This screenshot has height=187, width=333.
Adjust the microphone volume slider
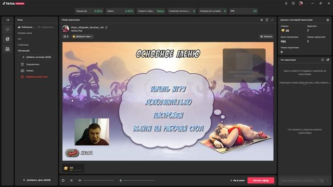[x=139, y=180]
